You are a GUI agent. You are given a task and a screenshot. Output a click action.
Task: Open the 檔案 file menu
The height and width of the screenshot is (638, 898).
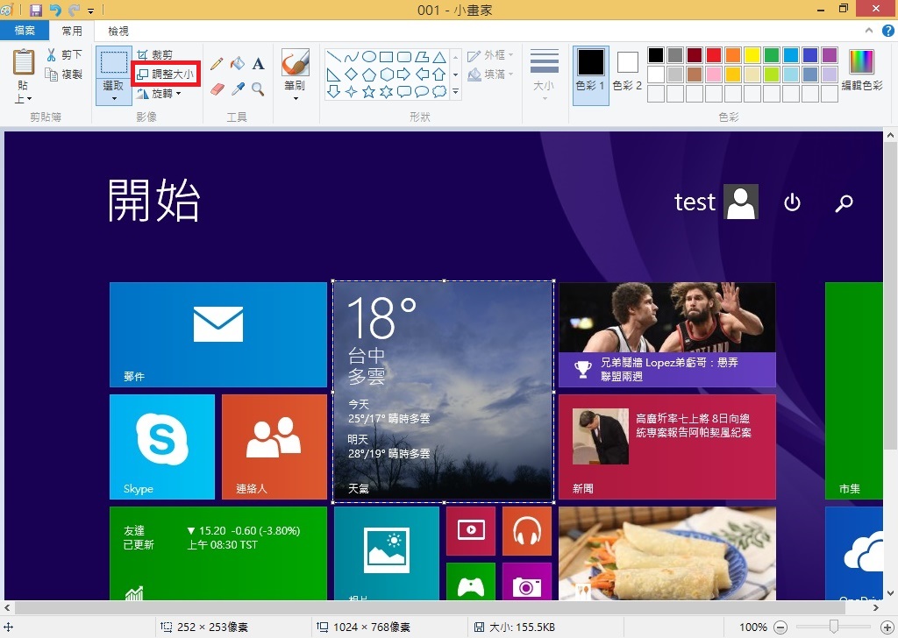click(x=25, y=31)
